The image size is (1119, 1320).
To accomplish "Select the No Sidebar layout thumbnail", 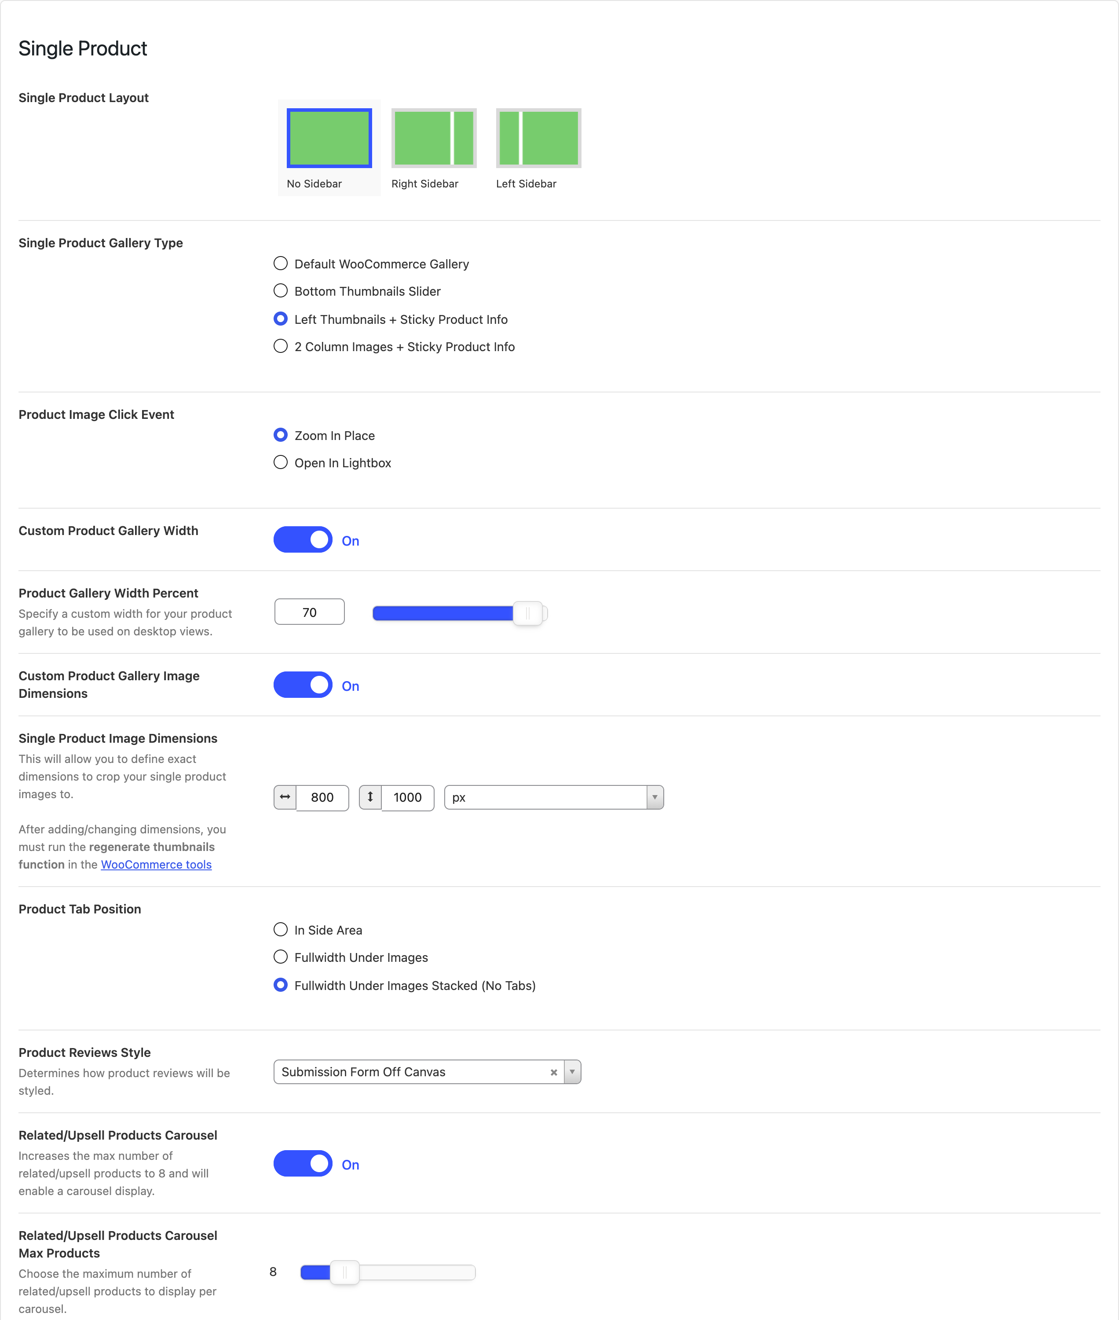I will [329, 138].
